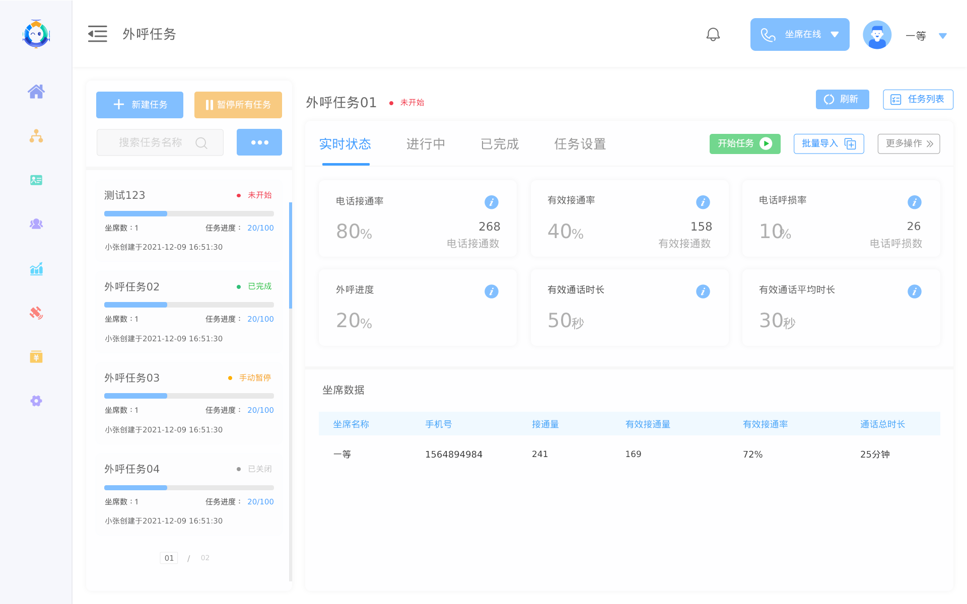Image resolution: width=967 pixels, height=604 pixels.
Task: Click the 通话总时长 column header
Action: [x=882, y=424]
